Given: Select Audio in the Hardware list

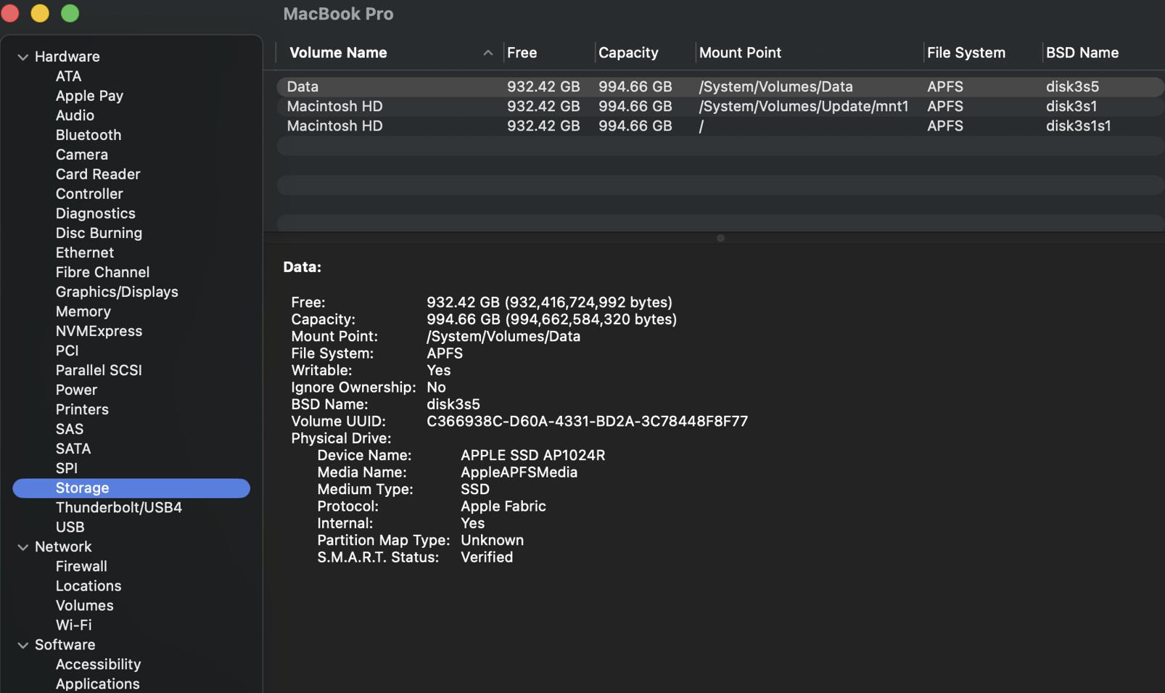Looking at the screenshot, I should coord(75,115).
